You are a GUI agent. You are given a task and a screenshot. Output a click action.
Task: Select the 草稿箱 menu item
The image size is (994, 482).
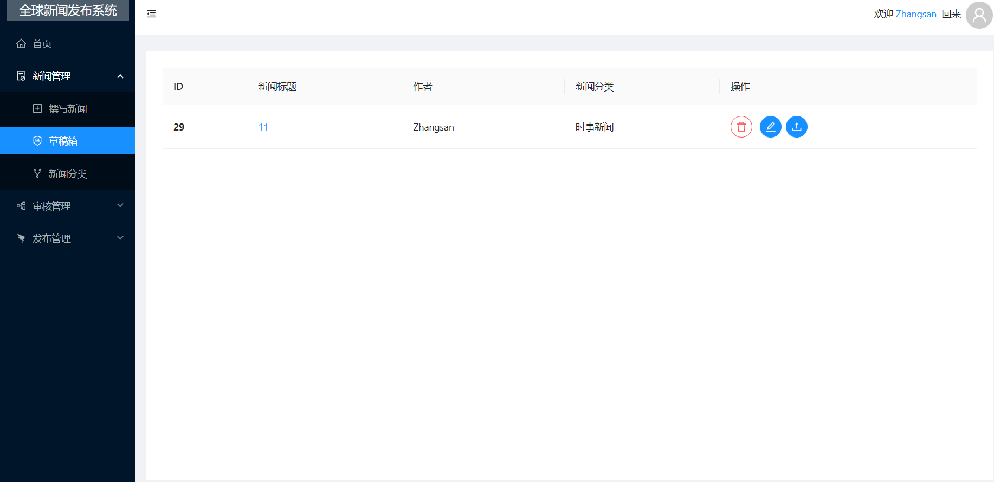68,141
